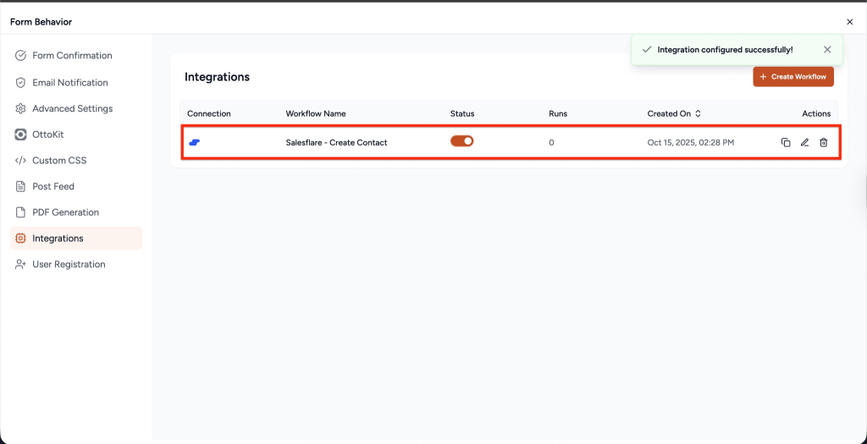Click the PDF Generation file icon
The height and width of the screenshot is (444, 867).
tap(21, 212)
